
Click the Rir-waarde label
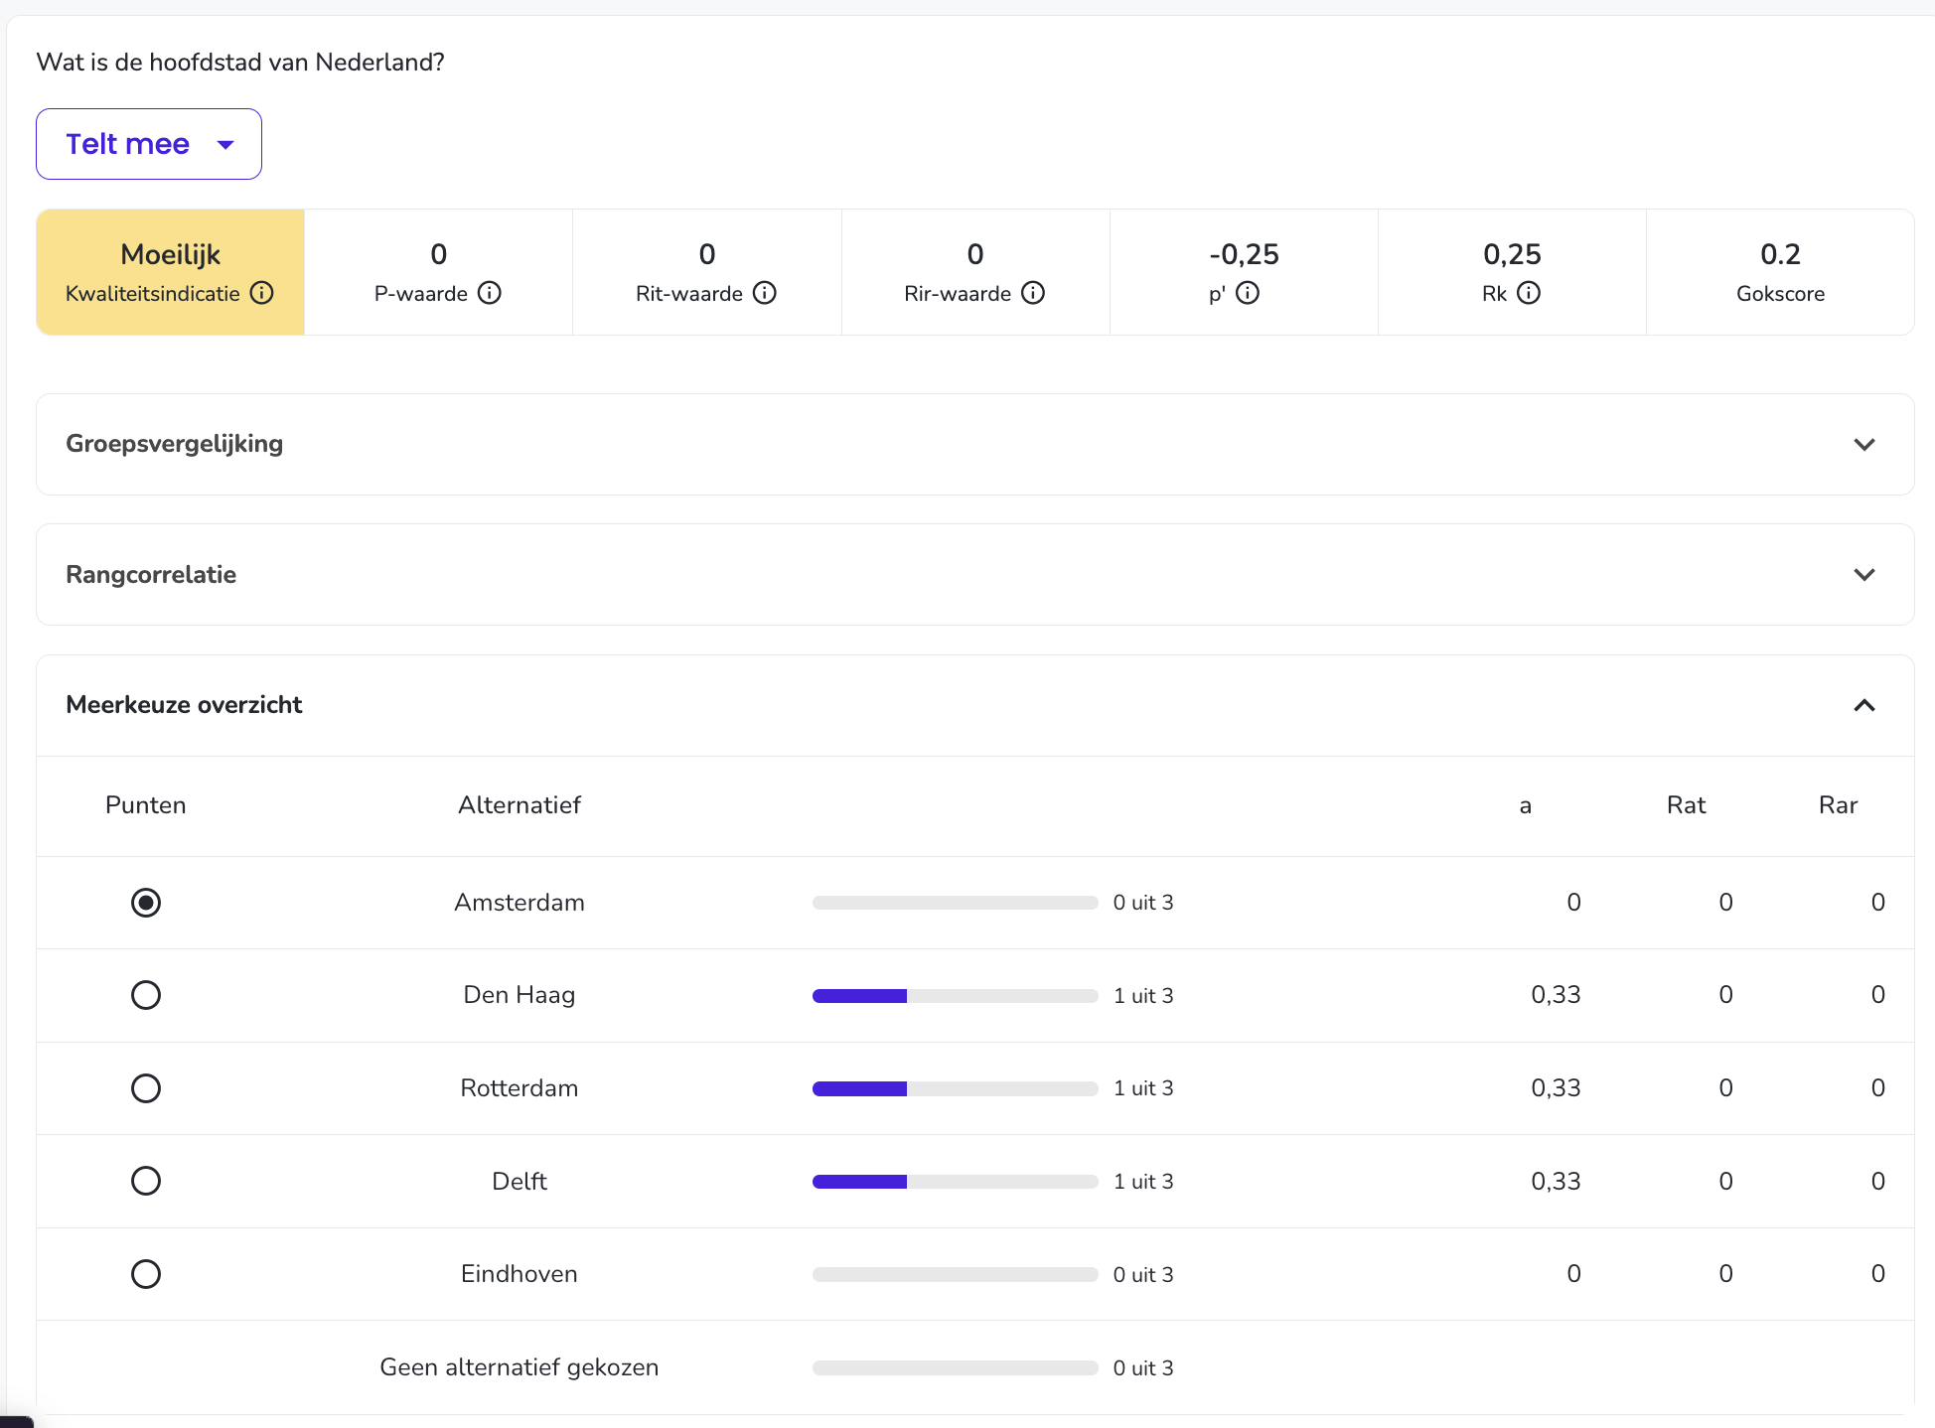[958, 294]
